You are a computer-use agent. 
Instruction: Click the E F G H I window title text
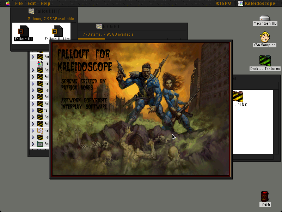coord(111,26)
